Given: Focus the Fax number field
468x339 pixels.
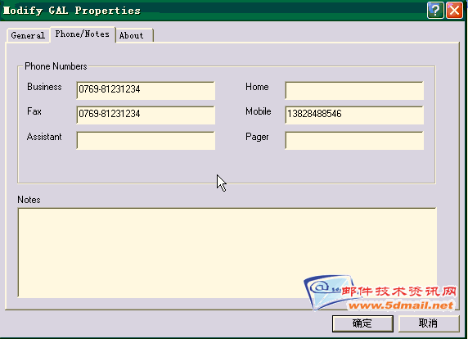Looking at the screenshot, I should tap(146, 115).
